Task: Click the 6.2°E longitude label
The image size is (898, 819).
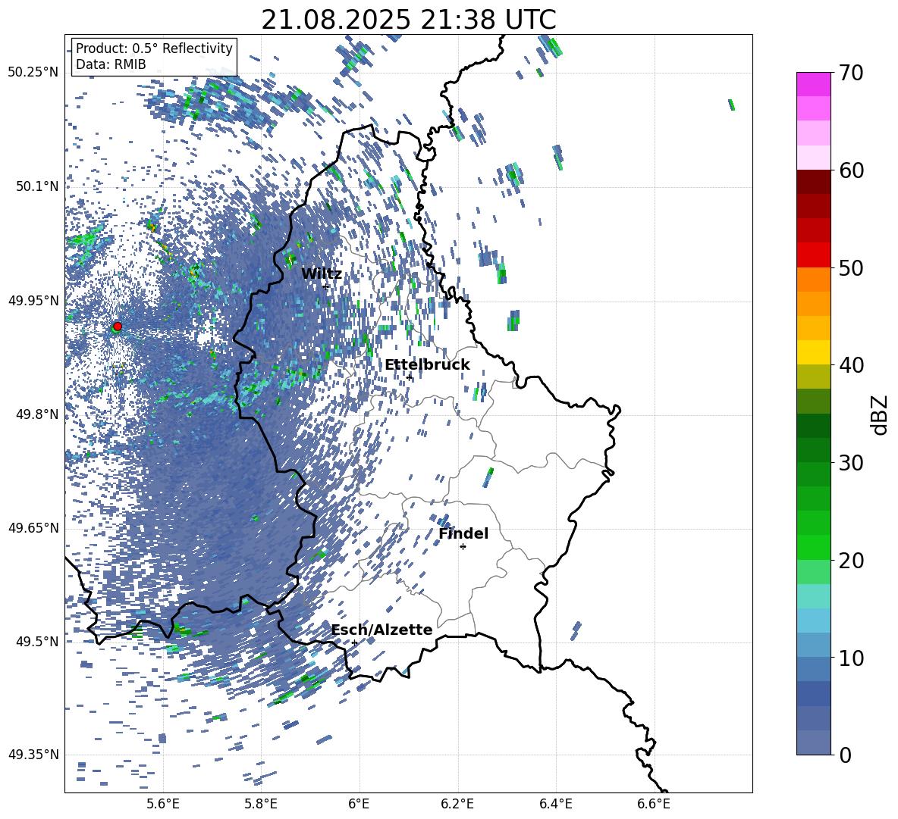Action: tap(457, 804)
